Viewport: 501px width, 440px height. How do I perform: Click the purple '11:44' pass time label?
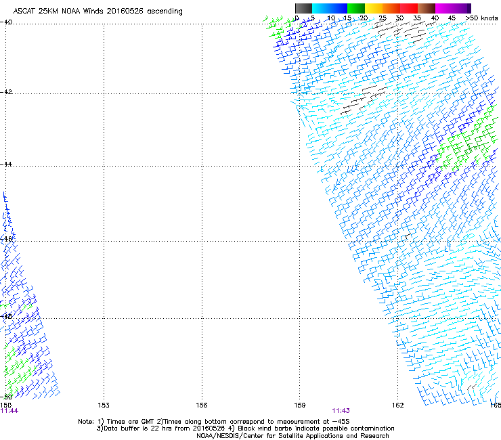coord(9,411)
